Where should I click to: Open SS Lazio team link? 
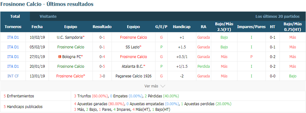coord(133,47)
